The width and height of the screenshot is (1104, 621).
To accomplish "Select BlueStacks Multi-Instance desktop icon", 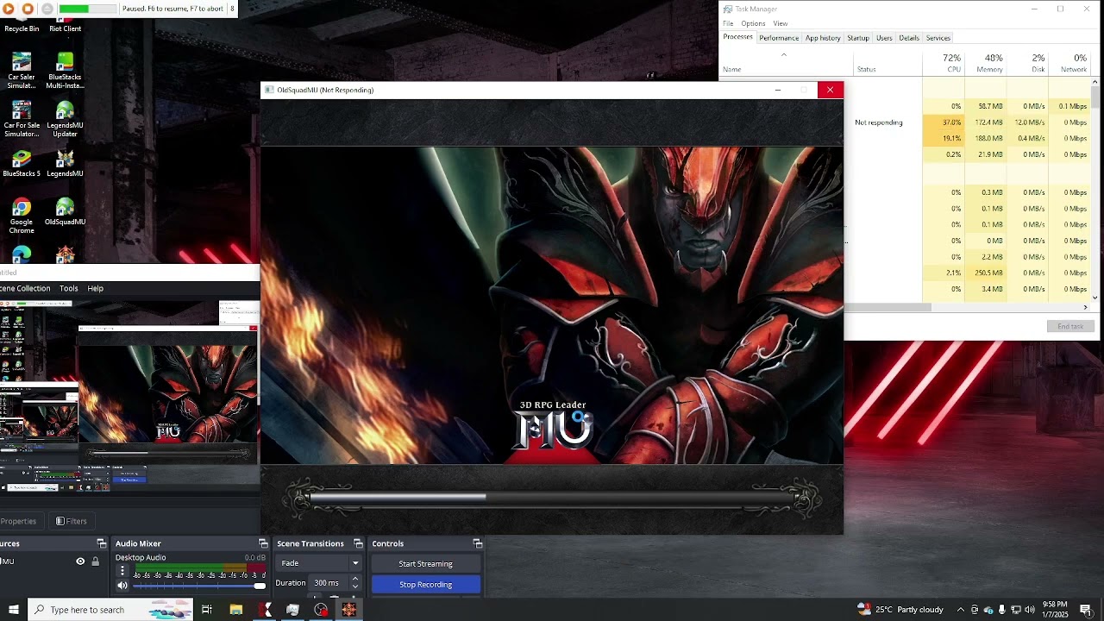I will click(65, 71).
